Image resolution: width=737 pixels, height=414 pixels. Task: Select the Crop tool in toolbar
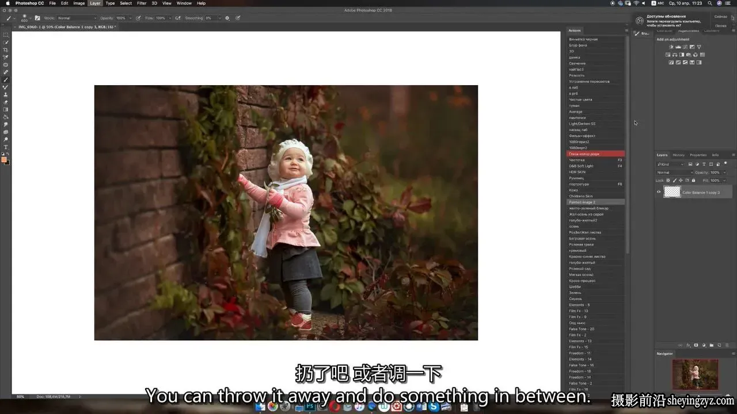6,49
